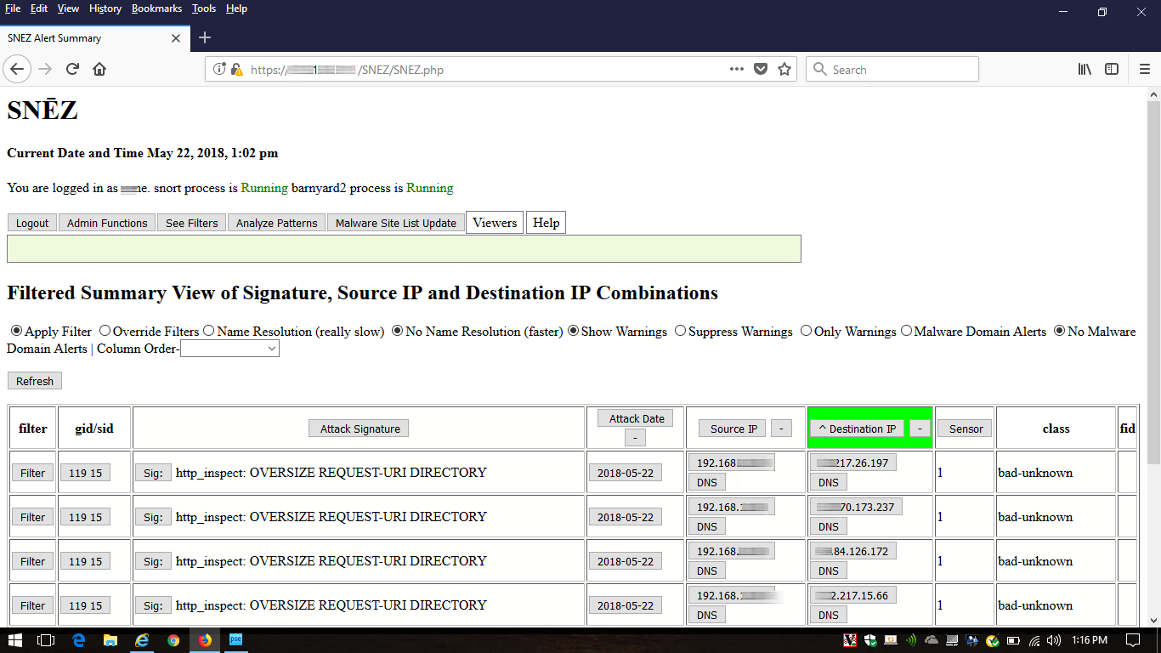Switch to Name Resolution (really slow)
Screen dimensions: 1161x653
tap(207, 331)
